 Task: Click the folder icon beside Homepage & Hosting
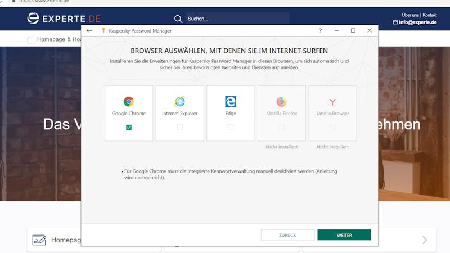tap(31, 39)
